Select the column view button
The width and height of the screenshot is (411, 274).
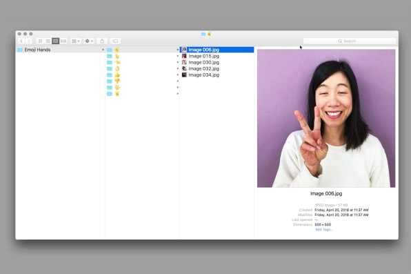(x=55, y=41)
